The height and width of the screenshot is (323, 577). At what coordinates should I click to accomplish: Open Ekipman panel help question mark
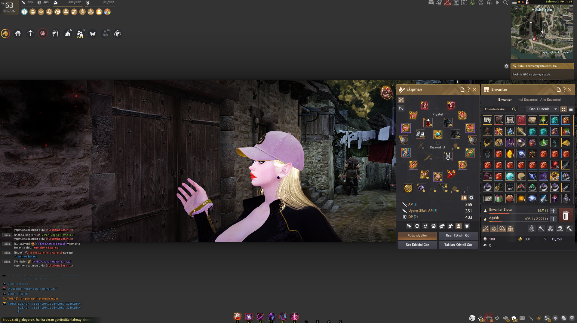468,90
